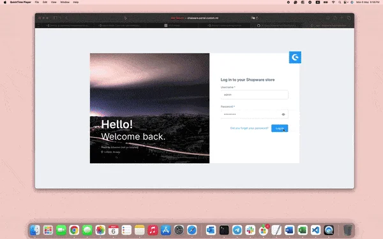Viewport: 383px width, 239px height.
Task: Open Slack from the dock
Action: tap(250, 230)
